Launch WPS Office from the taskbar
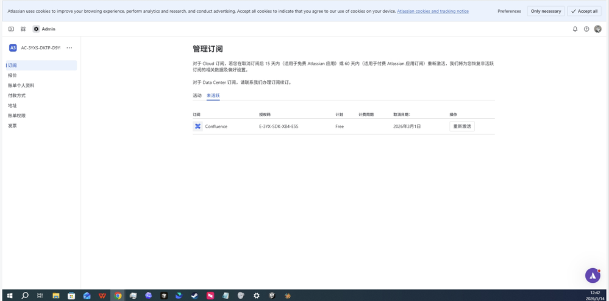The height and width of the screenshot is (301, 609). point(102,296)
